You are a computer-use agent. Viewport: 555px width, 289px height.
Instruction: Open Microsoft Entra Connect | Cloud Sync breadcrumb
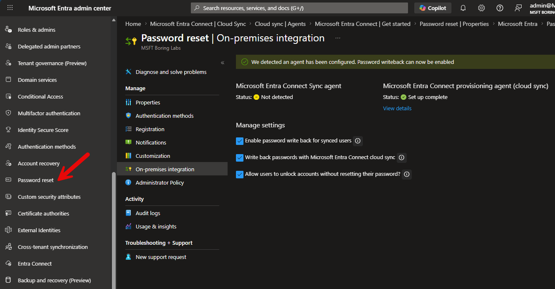(x=198, y=24)
